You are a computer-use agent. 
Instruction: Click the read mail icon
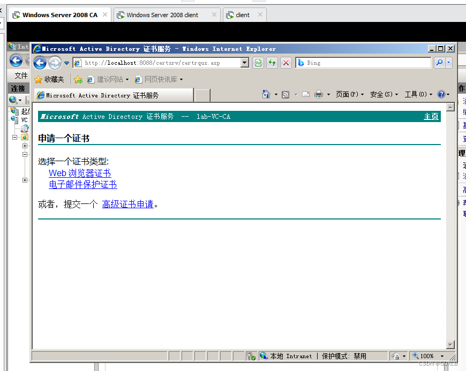(x=306, y=94)
